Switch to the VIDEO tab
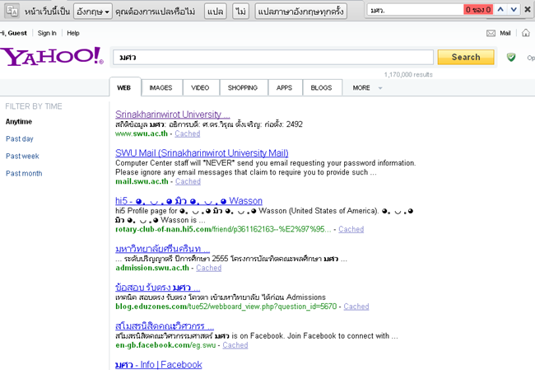The image size is (535, 370). pyautogui.click(x=200, y=88)
